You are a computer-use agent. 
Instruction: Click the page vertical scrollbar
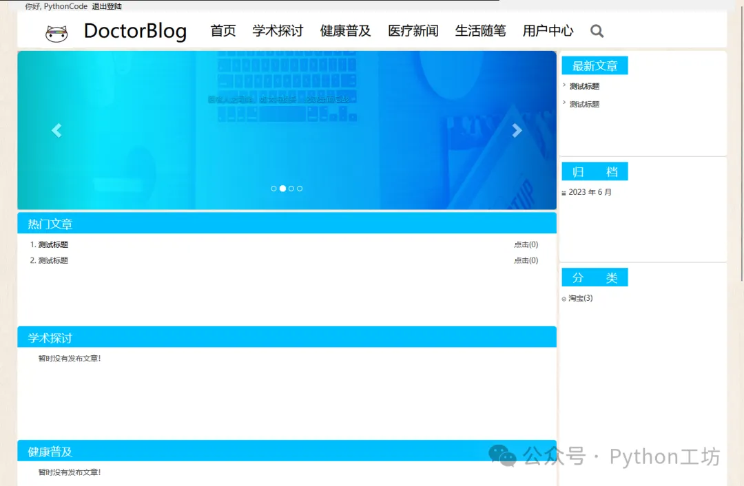coord(742,142)
